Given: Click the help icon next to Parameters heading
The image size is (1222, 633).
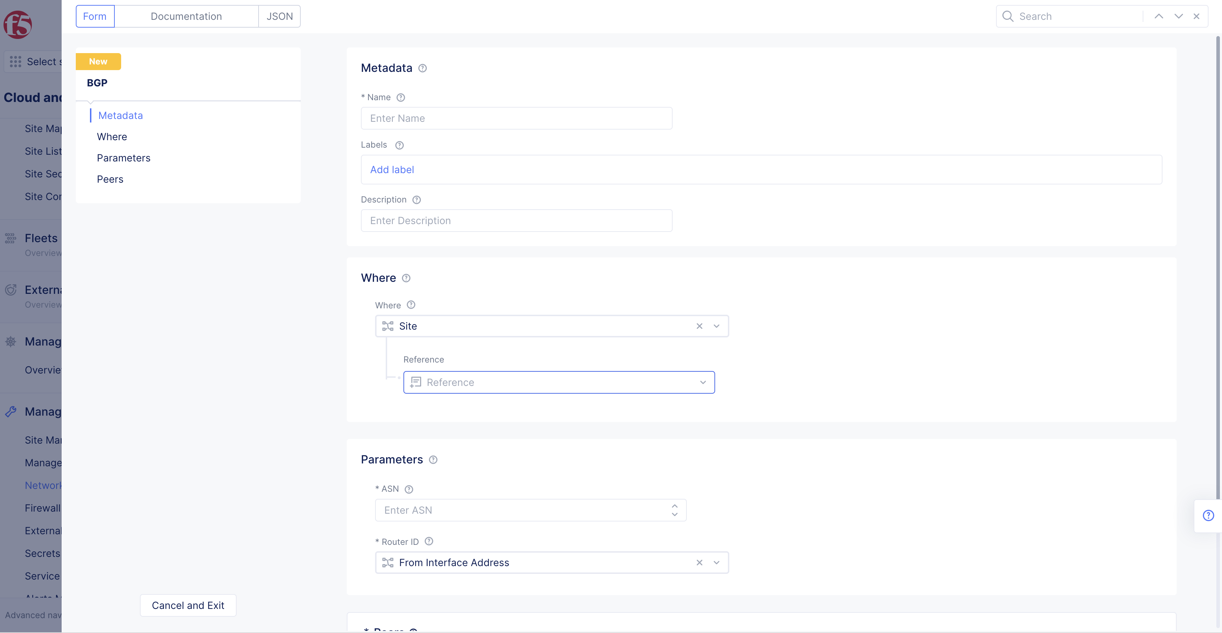Looking at the screenshot, I should pyautogui.click(x=433, y=460).
